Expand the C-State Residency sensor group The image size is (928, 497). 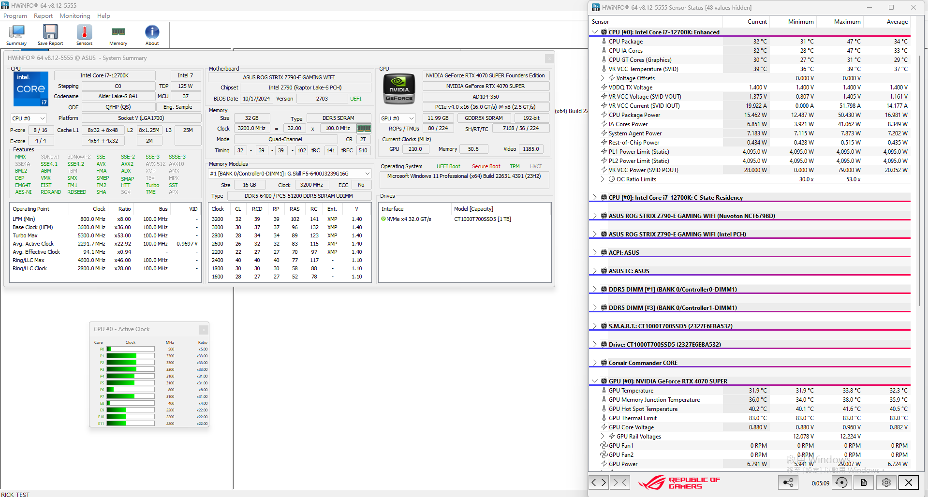(x=595, y=198)
